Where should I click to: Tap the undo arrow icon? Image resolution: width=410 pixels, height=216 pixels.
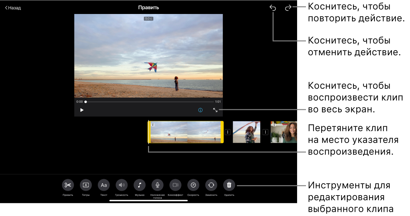273,8
